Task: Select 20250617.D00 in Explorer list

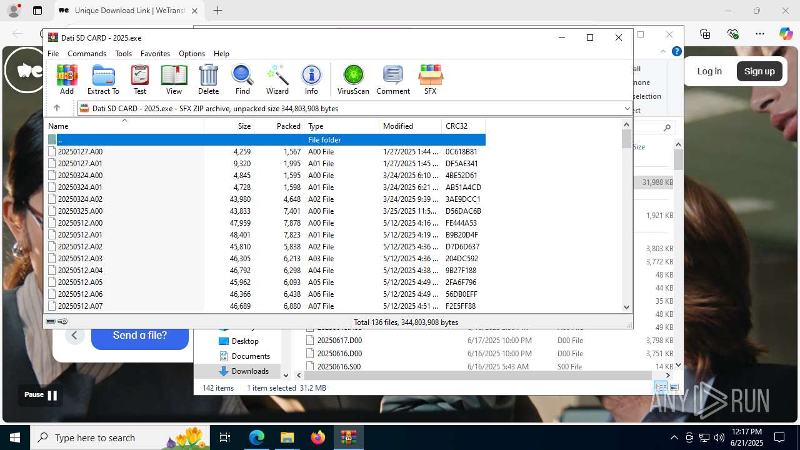Action: tap(339, 341)
